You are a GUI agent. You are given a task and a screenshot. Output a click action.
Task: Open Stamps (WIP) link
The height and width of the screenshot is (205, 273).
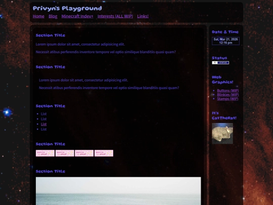click(227, 99)
